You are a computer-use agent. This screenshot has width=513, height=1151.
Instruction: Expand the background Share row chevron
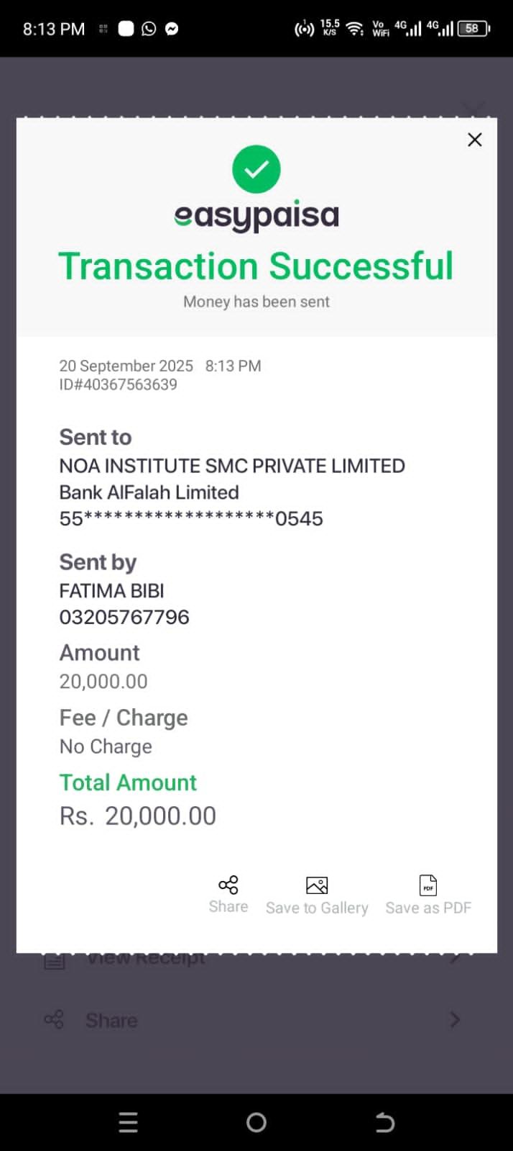[455, 1019]
